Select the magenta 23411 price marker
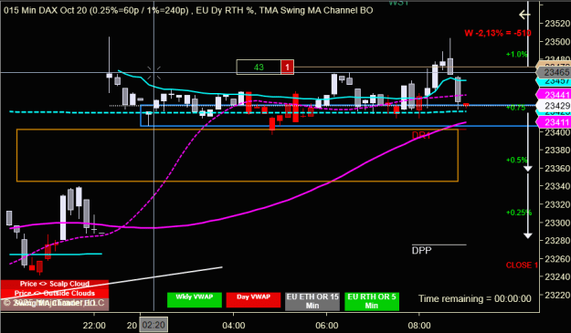 [x=555, y=122]
